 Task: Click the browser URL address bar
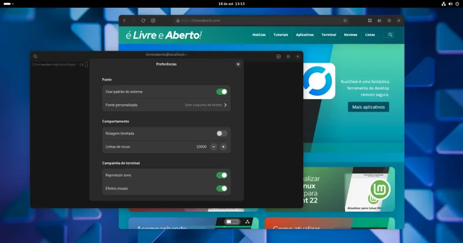(261, 21)
